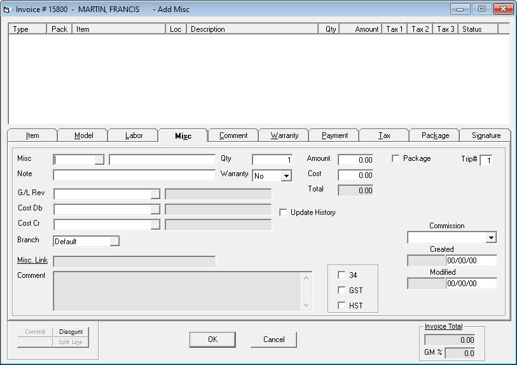
Task: Click the Cost Db account field
Action: click(102, 209)
